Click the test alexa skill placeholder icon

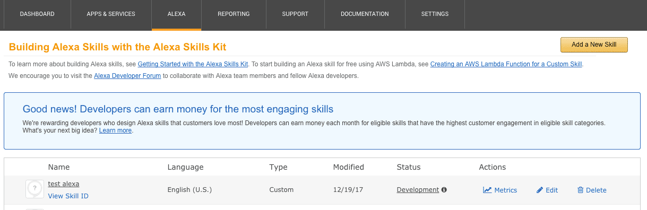[x=35, y=189]
